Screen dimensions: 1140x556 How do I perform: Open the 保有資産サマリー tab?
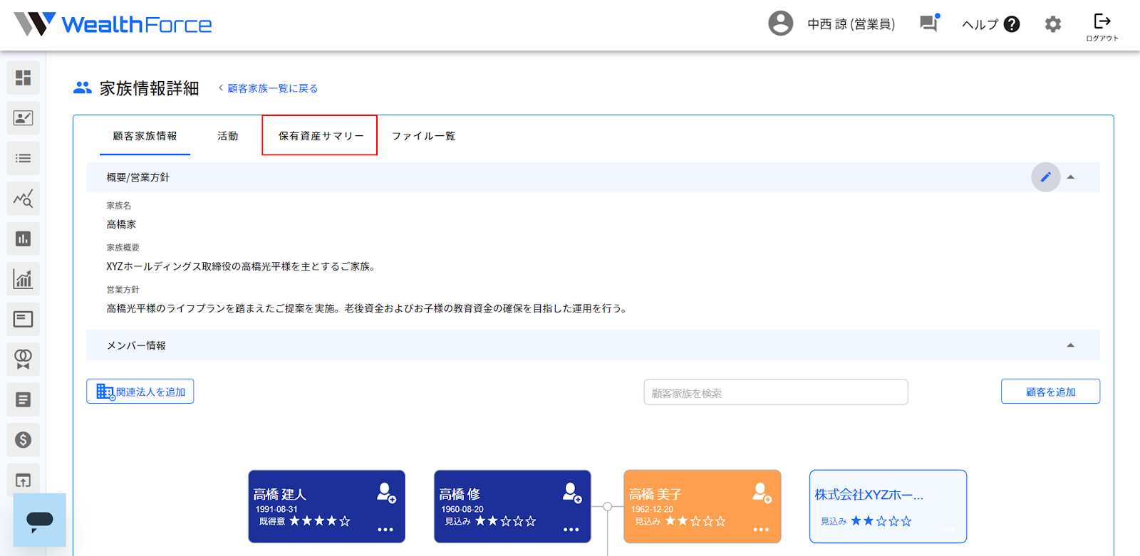point(321,136)
